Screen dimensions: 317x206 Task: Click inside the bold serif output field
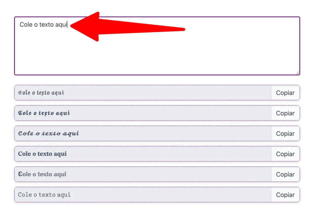142,154
